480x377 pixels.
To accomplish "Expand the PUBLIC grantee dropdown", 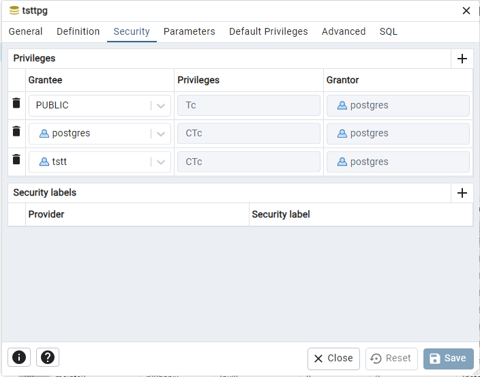I will [161, 106].
